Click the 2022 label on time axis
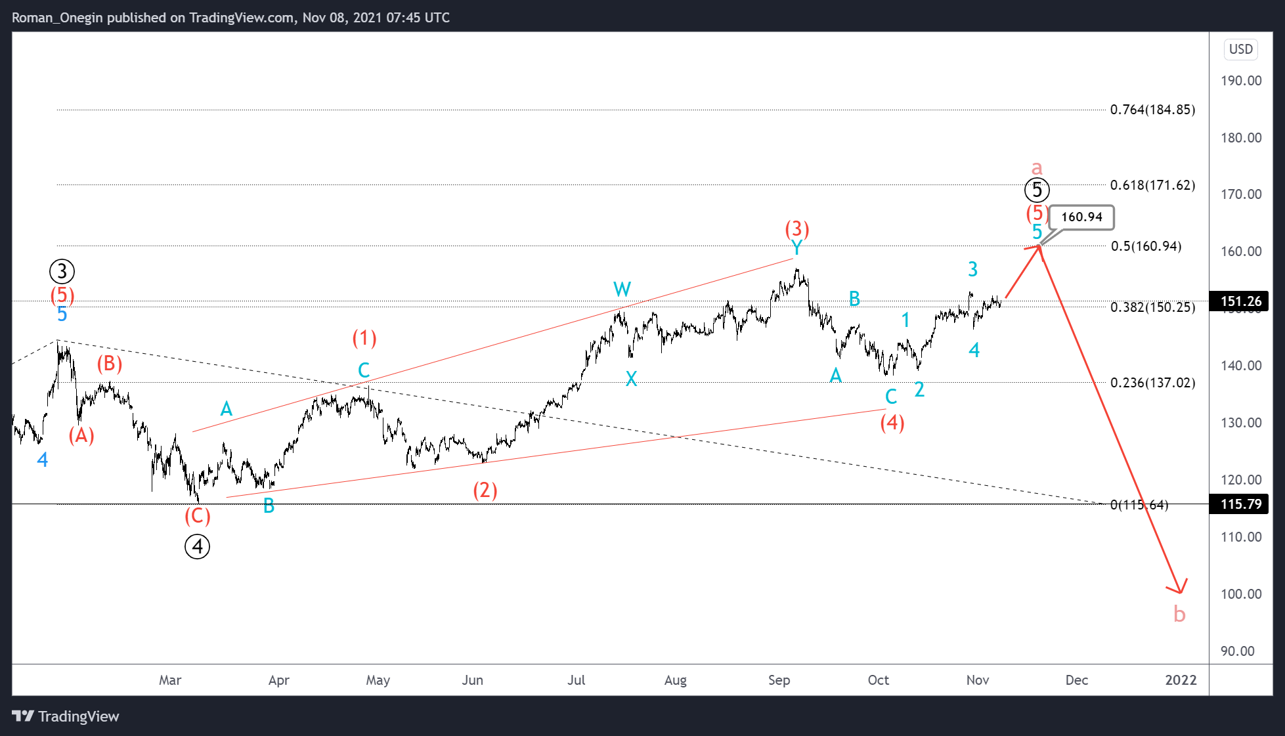This screenshot has height=736, width=1285. point(1181,680)
